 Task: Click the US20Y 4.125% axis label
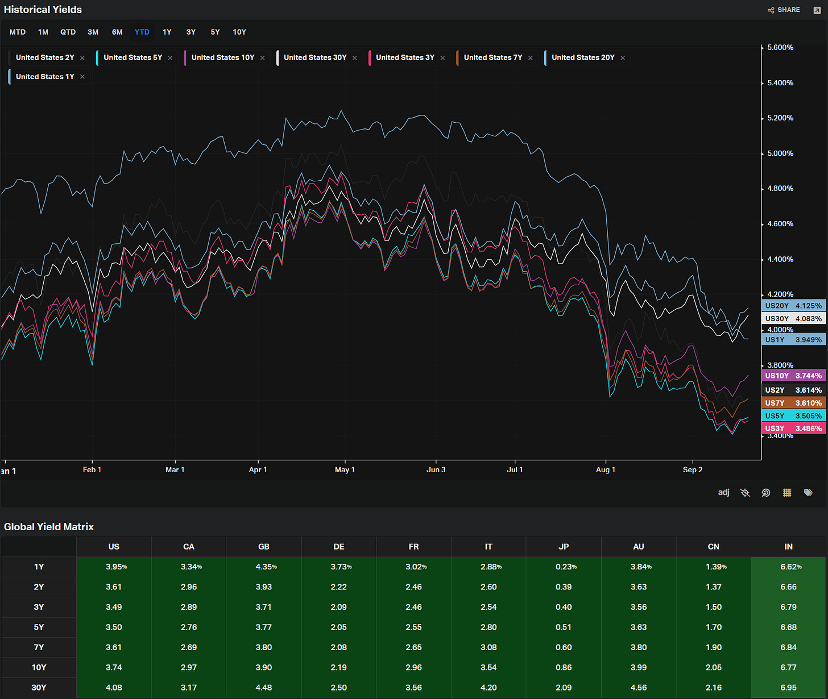coord(793,306)
